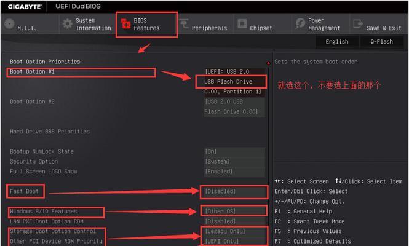Click the Boot Option Priorities heading
The image size is (409, 246).
pos(45,62)
